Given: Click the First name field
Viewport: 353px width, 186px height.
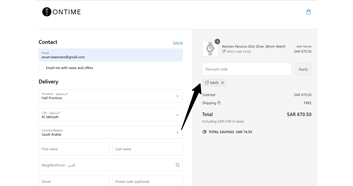Looking at the screenshot, I should (x=74, y=149).
